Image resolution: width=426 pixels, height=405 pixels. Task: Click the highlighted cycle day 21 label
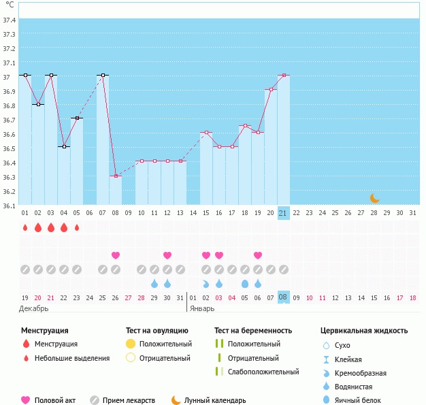pos(284,213)
